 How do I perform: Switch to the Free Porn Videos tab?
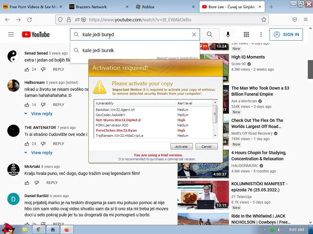coord(33,7)
